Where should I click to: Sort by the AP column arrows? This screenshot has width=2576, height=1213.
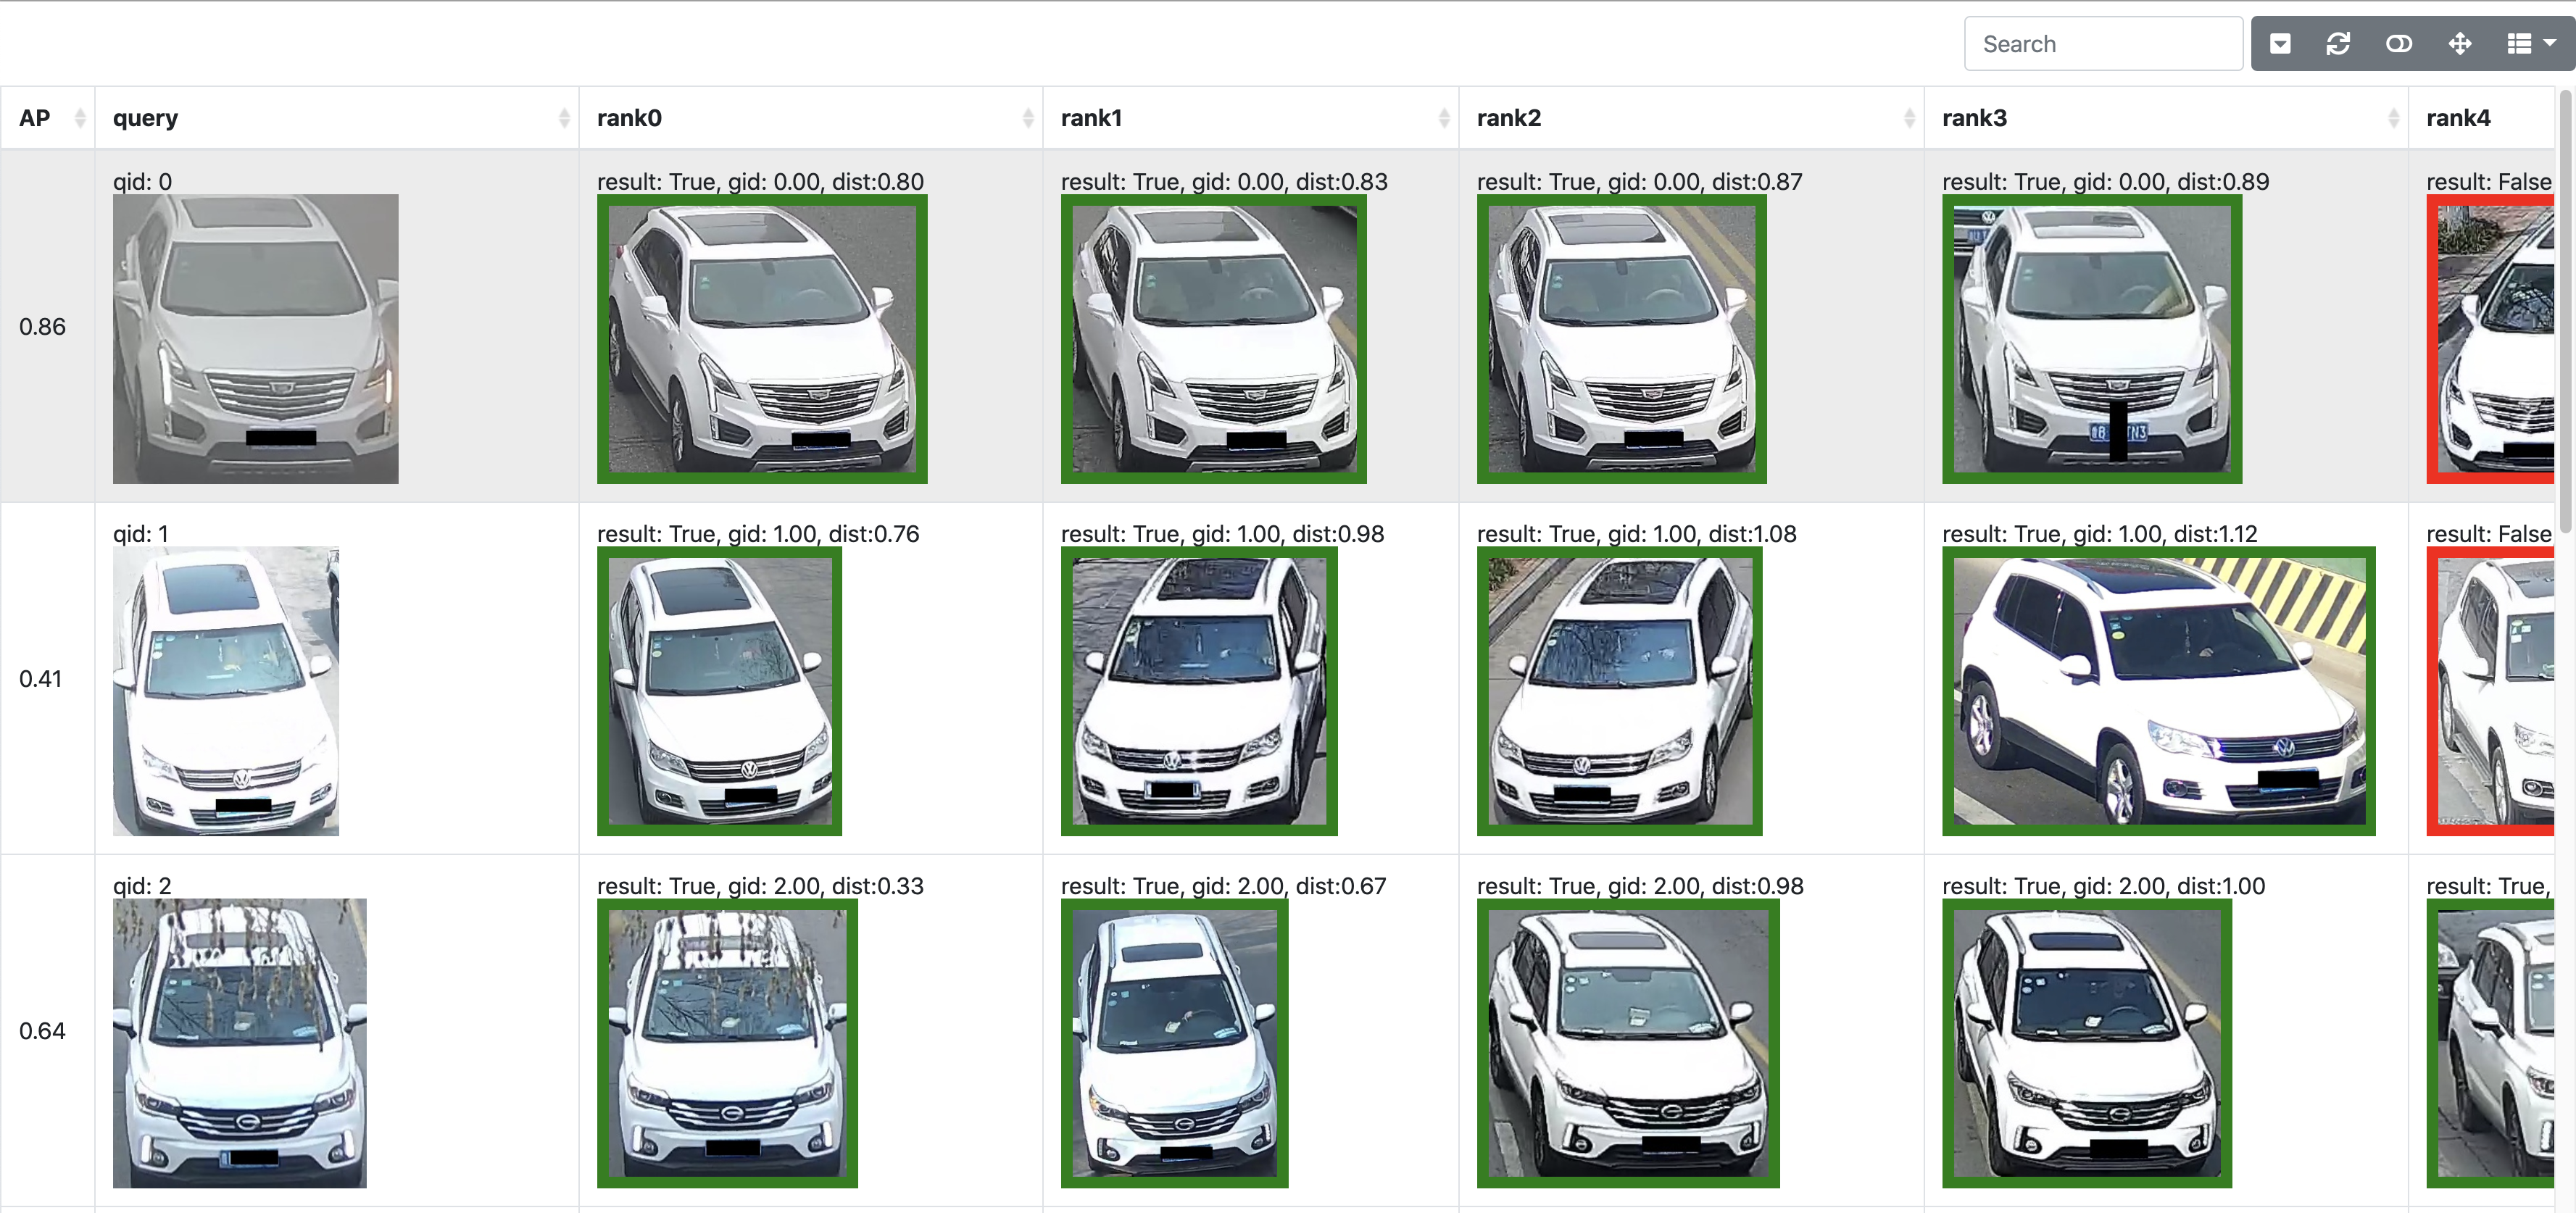80,118
